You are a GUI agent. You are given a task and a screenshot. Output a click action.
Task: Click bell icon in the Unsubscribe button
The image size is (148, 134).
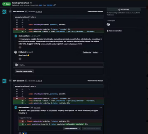(119, 10)
